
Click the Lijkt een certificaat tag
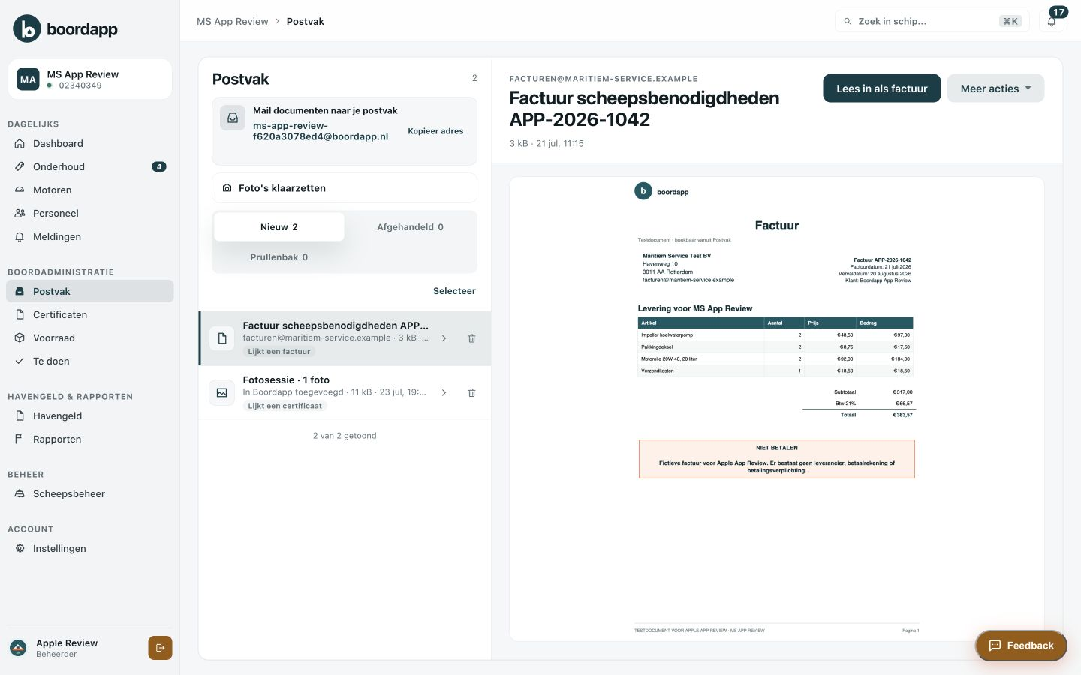tap(285, 406)
